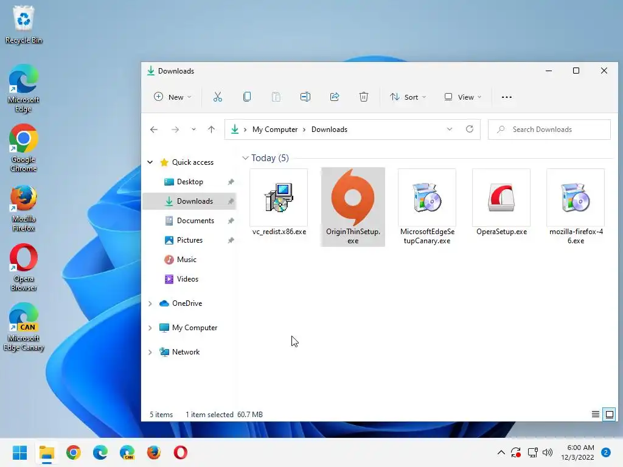Click the Search Downloads field

point(549,130)
